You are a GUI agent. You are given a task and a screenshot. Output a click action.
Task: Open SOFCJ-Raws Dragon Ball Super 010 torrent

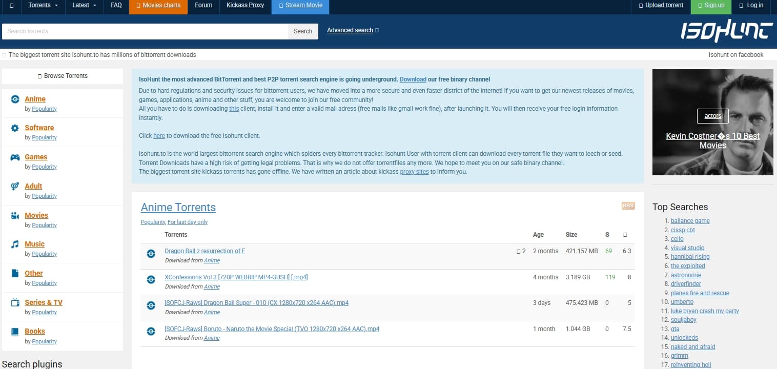(257, 303)
